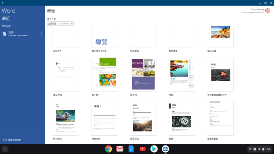Pick the 撰寫日誌 journal template with beach photo
This screenshot has width=274, height=154.
(220, 37)
